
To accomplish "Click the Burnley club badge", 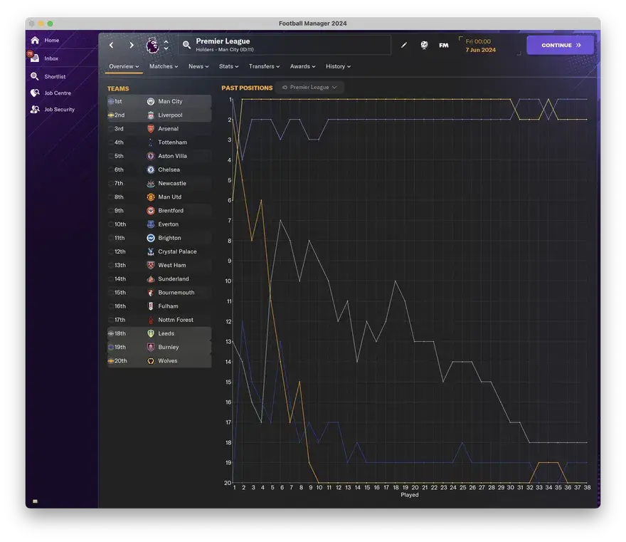I will pos(151,347).
